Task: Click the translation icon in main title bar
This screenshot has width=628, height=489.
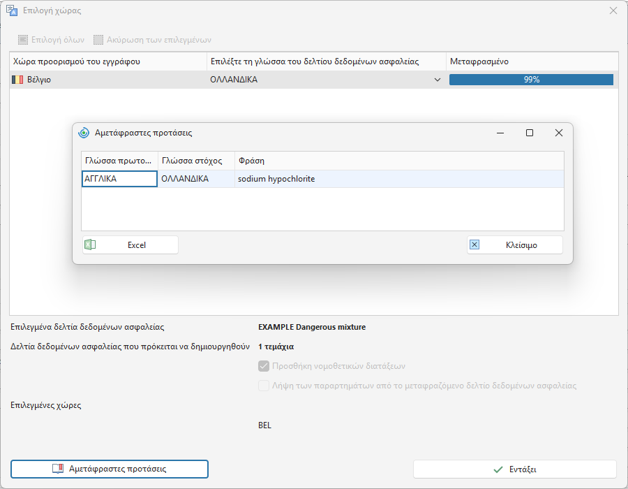Action: coord(12,10)
